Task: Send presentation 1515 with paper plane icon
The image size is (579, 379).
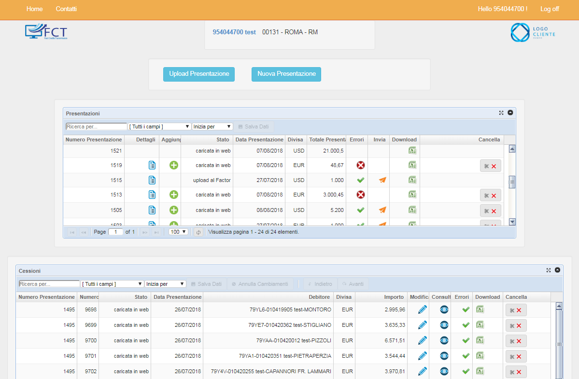Action: [x=382, y=180]
